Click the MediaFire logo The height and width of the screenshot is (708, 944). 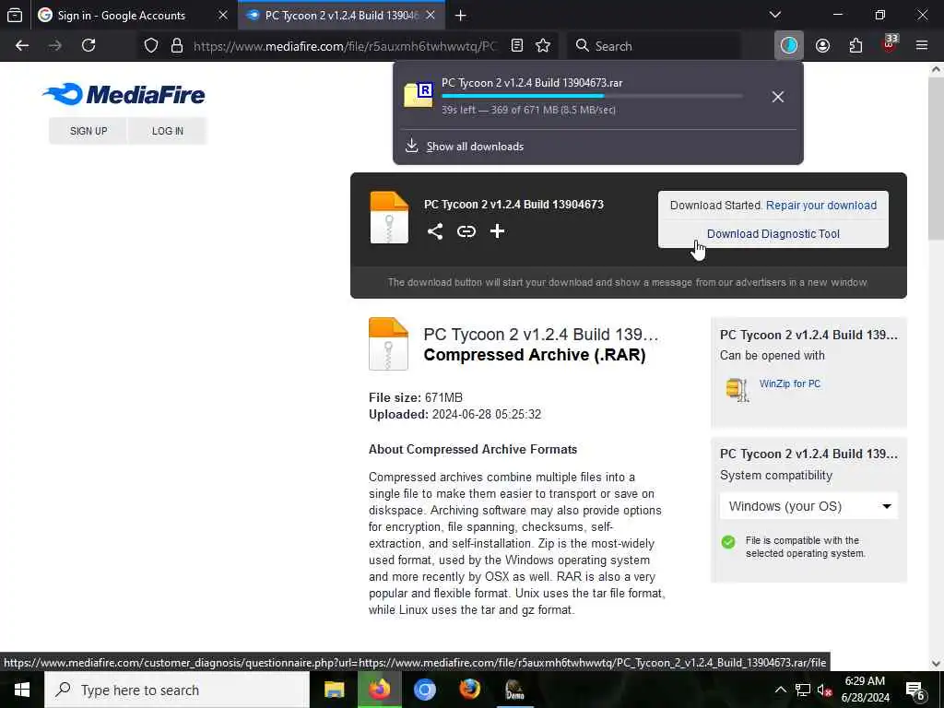124,95
